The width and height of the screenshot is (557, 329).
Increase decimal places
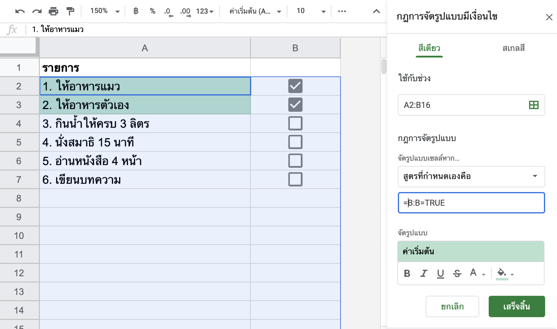click(186, 12)
